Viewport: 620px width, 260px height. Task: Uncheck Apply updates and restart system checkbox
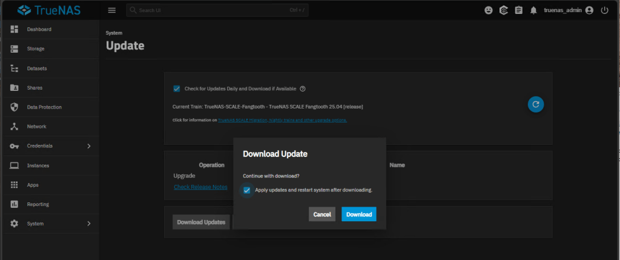(247, 190)
